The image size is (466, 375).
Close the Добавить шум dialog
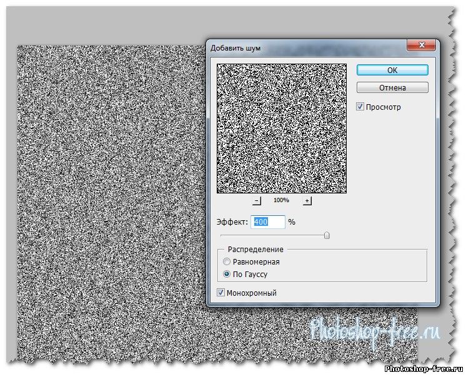click(x=420, y=46)
